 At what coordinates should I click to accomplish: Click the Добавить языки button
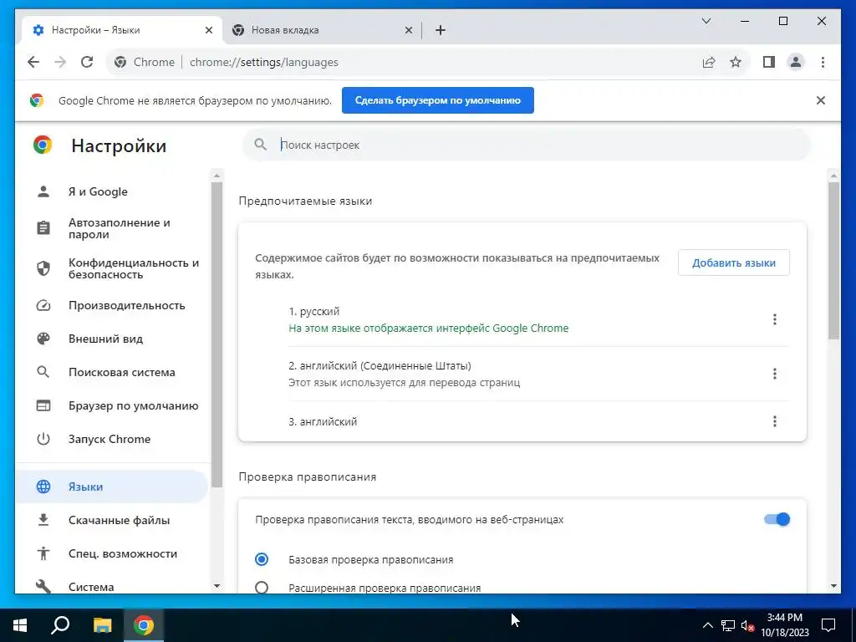(734, 262)
